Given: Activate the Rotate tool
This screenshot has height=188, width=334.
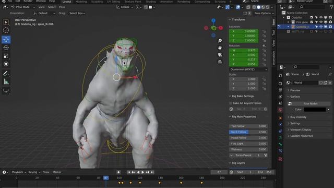Looking at the screenshot, I should tap(6, 48).
